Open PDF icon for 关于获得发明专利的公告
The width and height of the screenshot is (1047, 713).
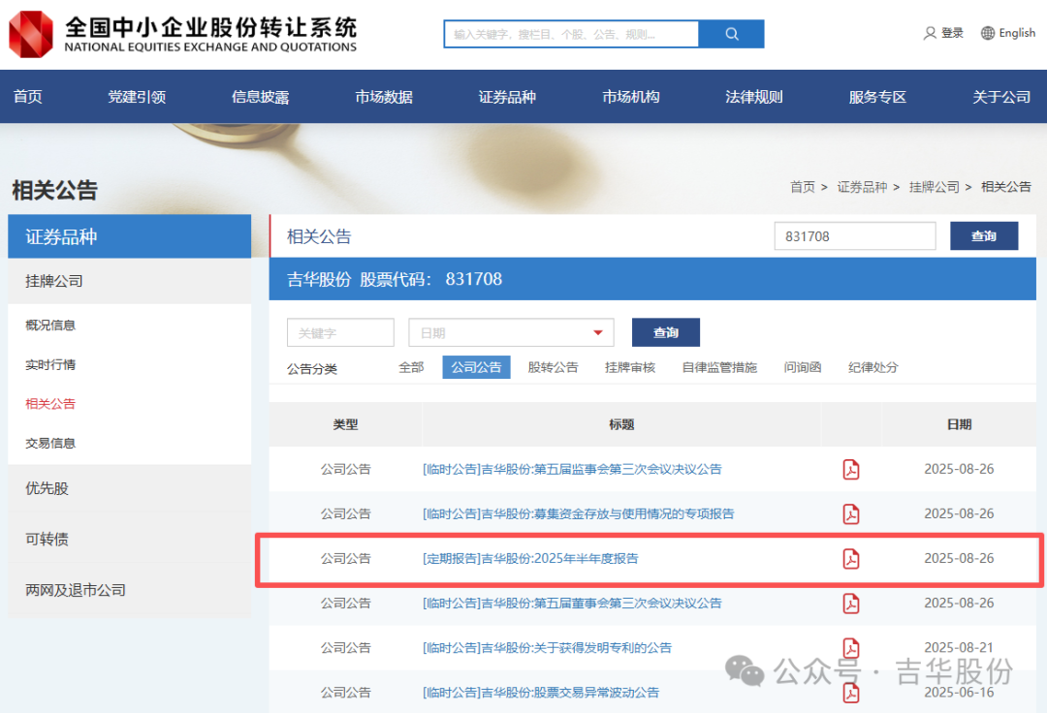[x=850, y=648]
